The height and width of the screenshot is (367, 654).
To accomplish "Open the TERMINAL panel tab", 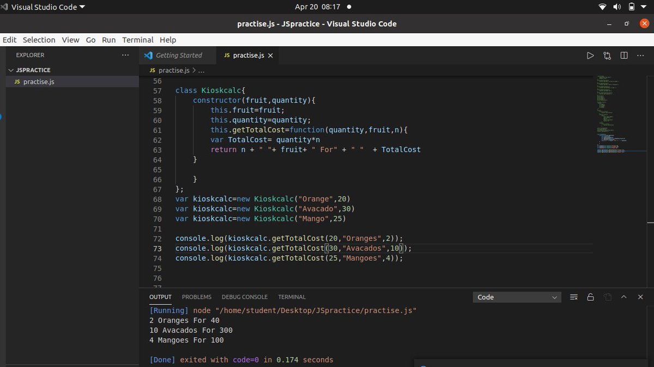I will click(x=292, y=297).
